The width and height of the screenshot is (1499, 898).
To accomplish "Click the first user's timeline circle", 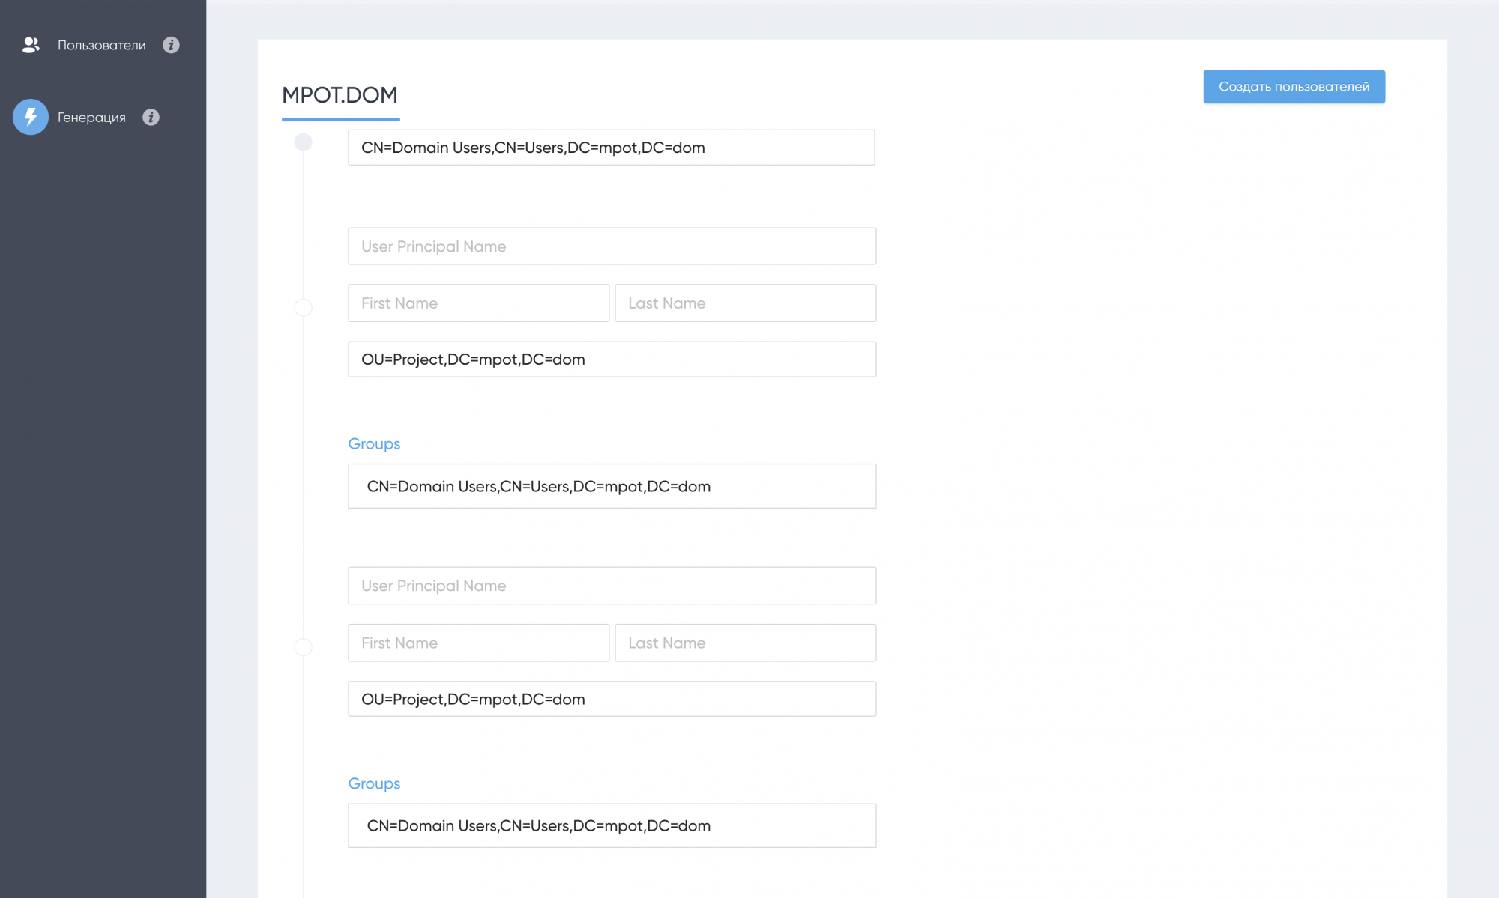I will (303, 307).
